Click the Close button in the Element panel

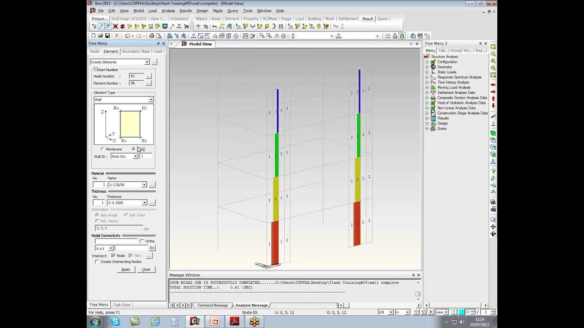click(146, 269)
